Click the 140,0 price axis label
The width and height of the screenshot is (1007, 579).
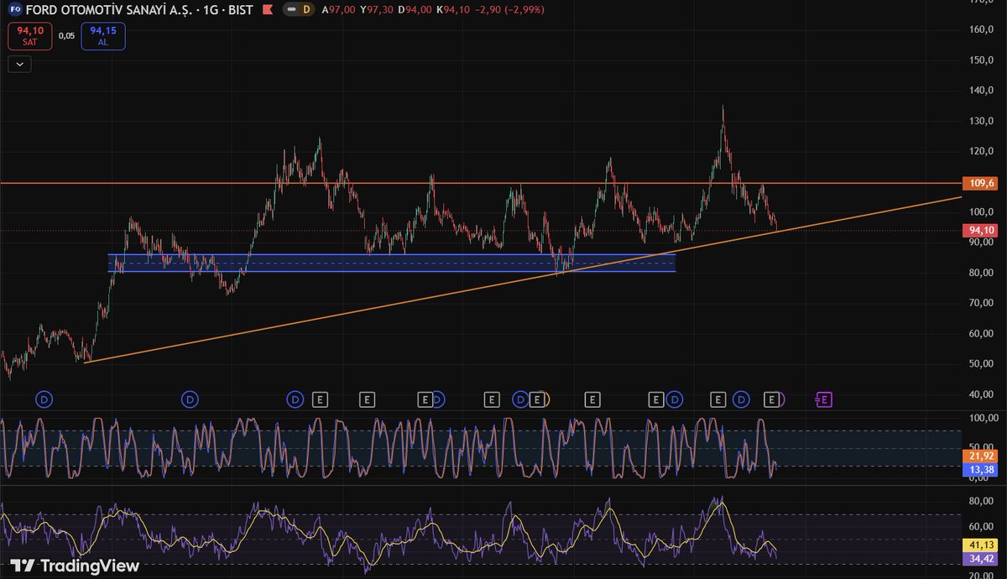(980, 90)
